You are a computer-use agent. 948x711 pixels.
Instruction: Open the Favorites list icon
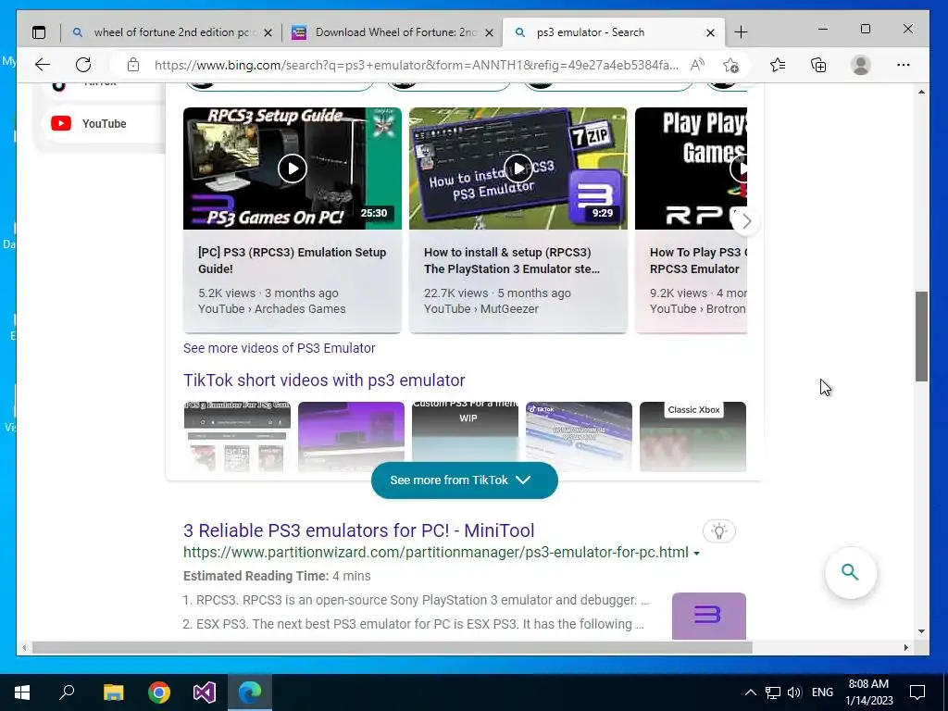778,65
